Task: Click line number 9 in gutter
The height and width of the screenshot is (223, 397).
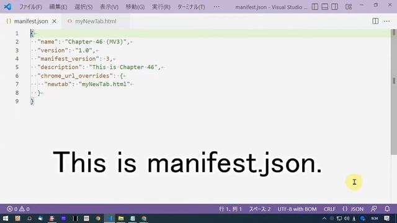Action: click(17, 102)
